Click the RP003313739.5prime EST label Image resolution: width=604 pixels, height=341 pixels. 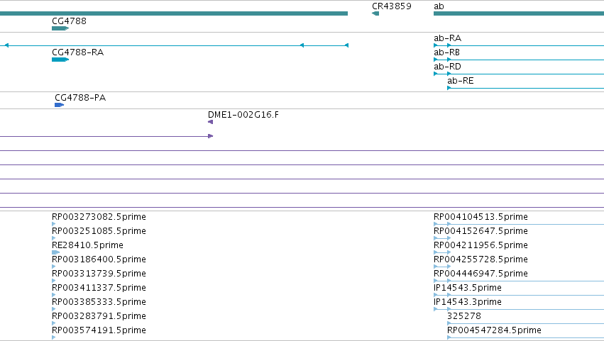[99, 273]
